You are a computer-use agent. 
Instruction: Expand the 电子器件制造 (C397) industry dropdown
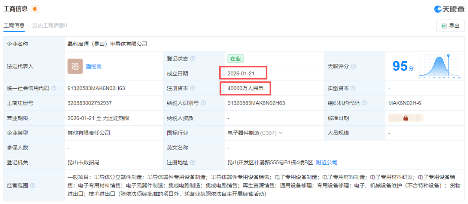[x=281, y=133]
